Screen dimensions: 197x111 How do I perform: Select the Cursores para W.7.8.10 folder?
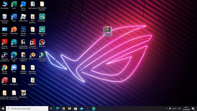coord(5,95)
